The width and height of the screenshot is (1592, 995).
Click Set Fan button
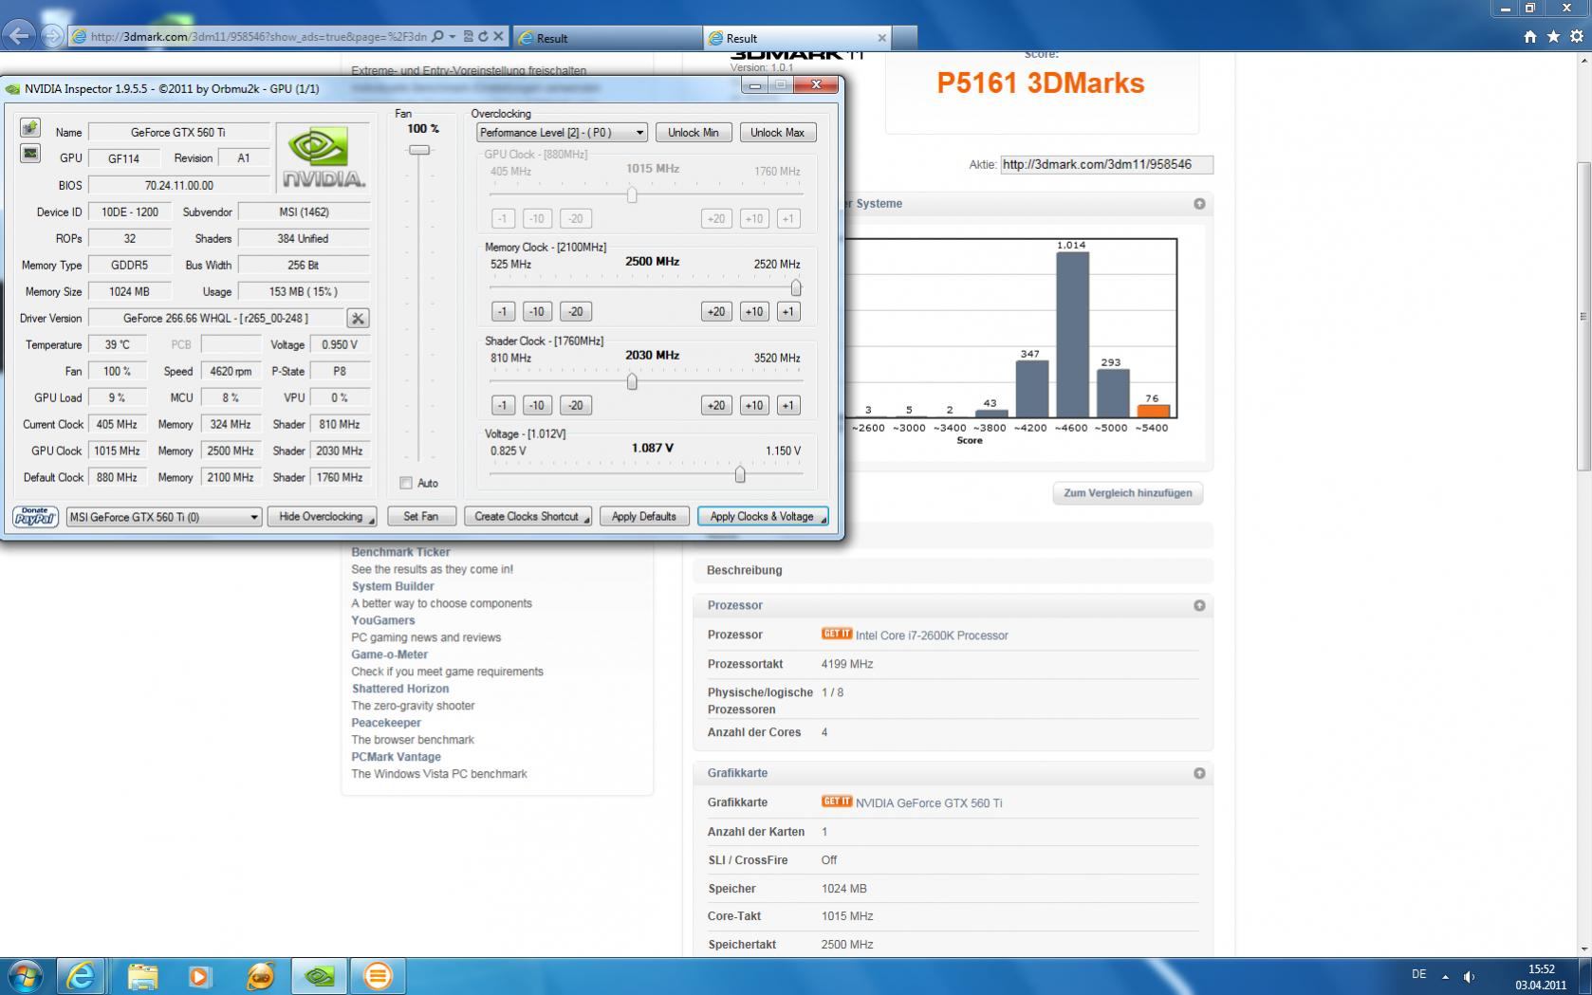point(420,517)
